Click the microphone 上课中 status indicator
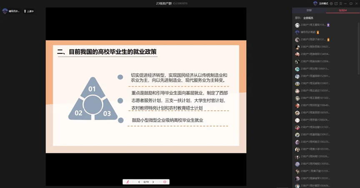The image size is (360, 188). [x=29, y=11]
